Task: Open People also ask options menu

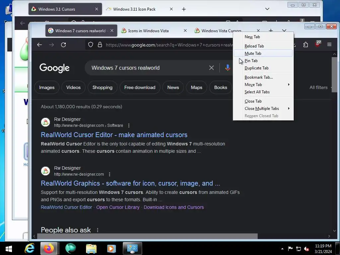Action: pyautogui.click(x=98, y=230)
